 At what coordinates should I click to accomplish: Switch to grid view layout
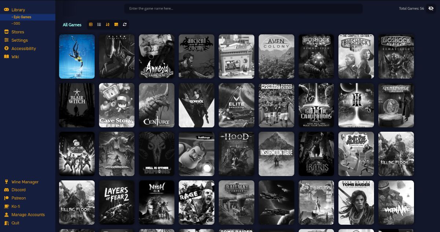point(91,25)
